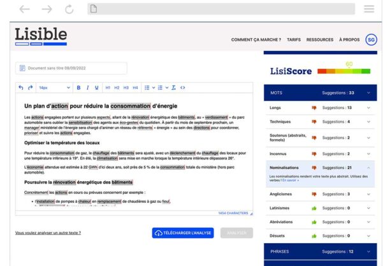Click thumbs-down icon beside Techniques
This screenshot has width=390, height=266.
pos(314,122)
